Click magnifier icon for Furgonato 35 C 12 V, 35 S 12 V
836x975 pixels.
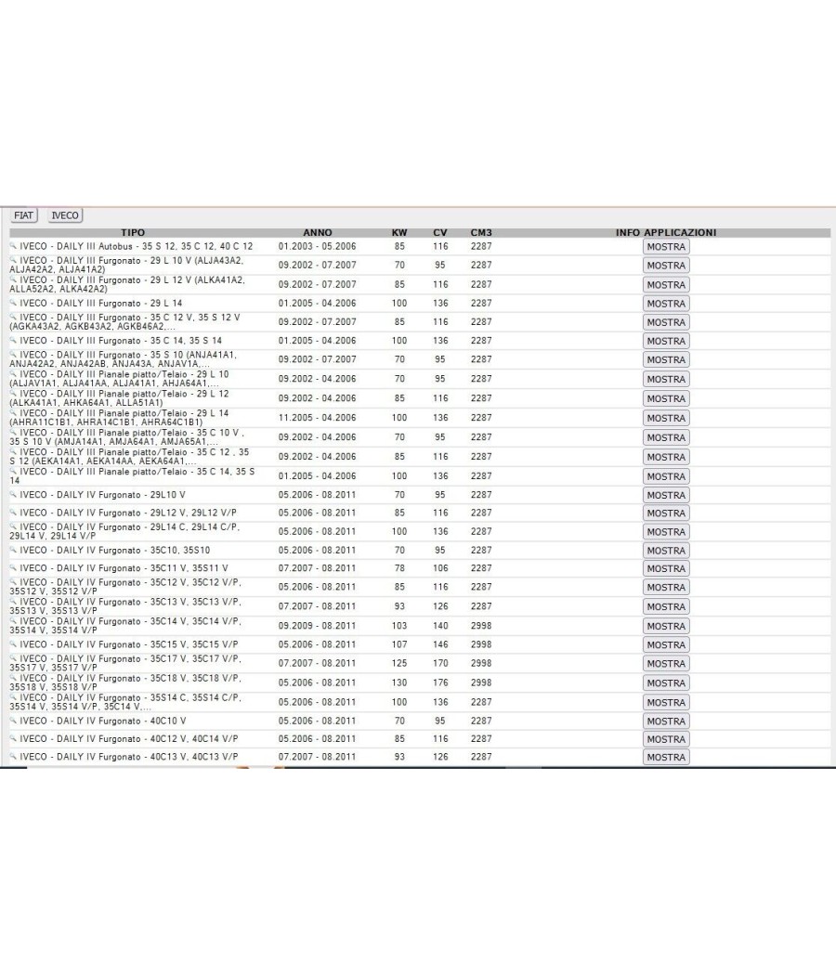[x=13, y=317]
